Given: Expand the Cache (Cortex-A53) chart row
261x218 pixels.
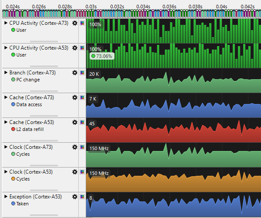Looking at the screenshot, I should pos(6,122).
